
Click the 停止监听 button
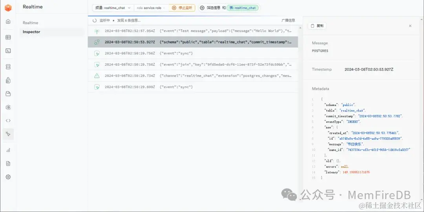tap(182, 8)
